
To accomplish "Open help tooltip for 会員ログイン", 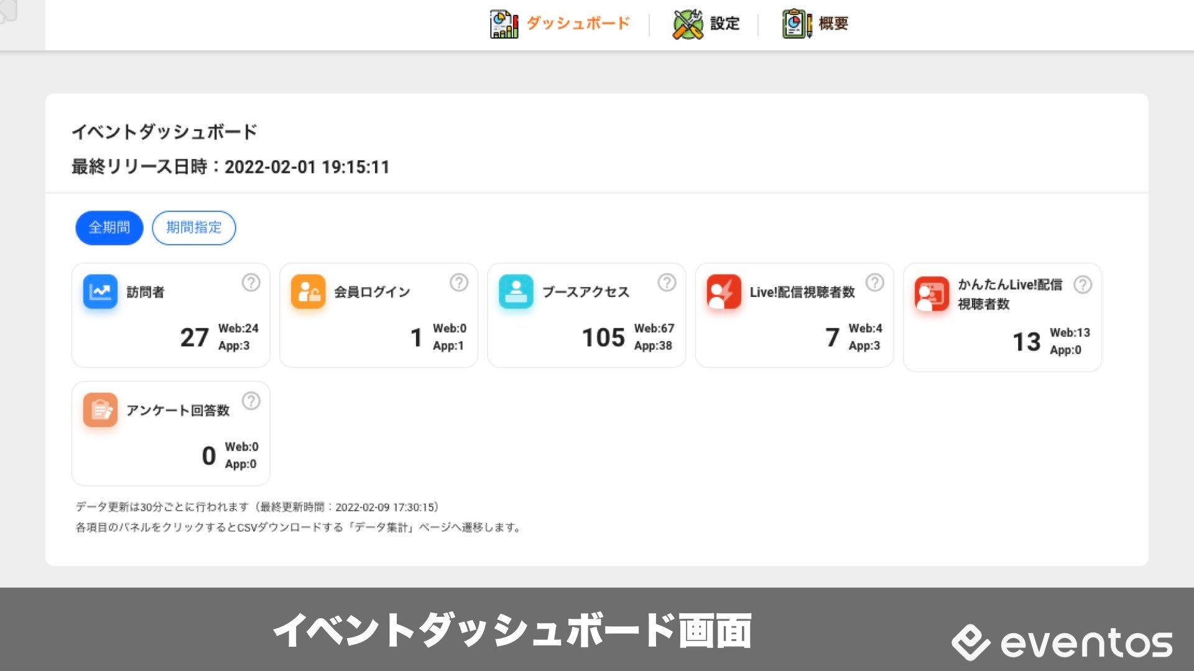I will coord(458,283).
